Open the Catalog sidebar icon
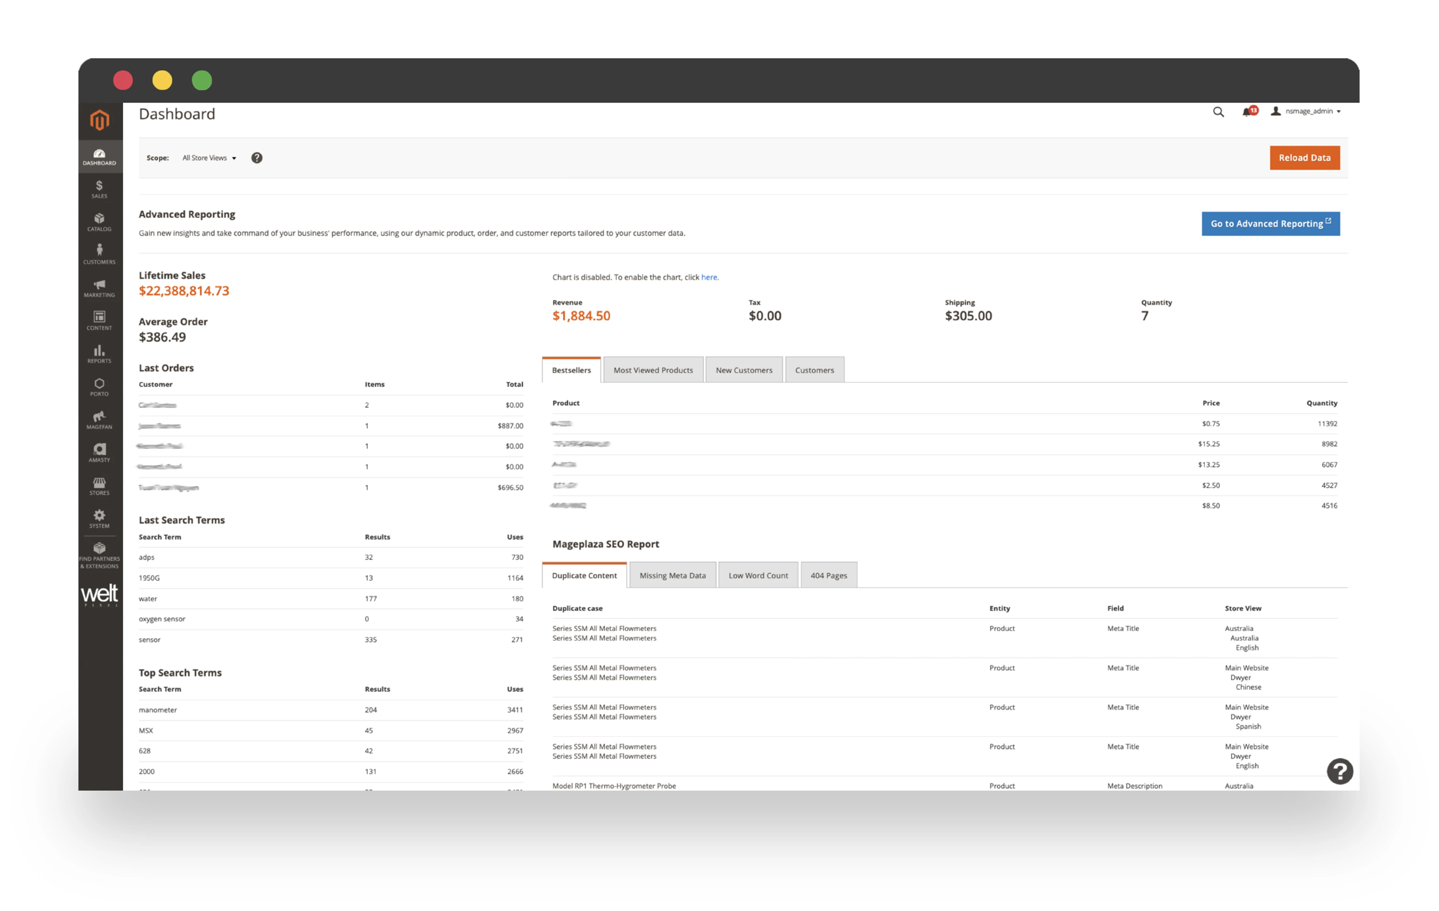 tap(99, 222)
